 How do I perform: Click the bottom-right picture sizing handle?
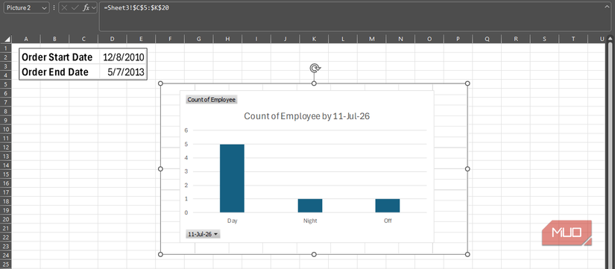pyautogui.click(x=467, y=255)
